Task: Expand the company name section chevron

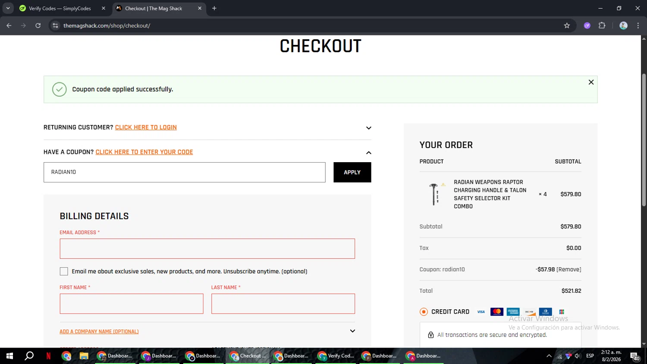Action: coord(352,331)
